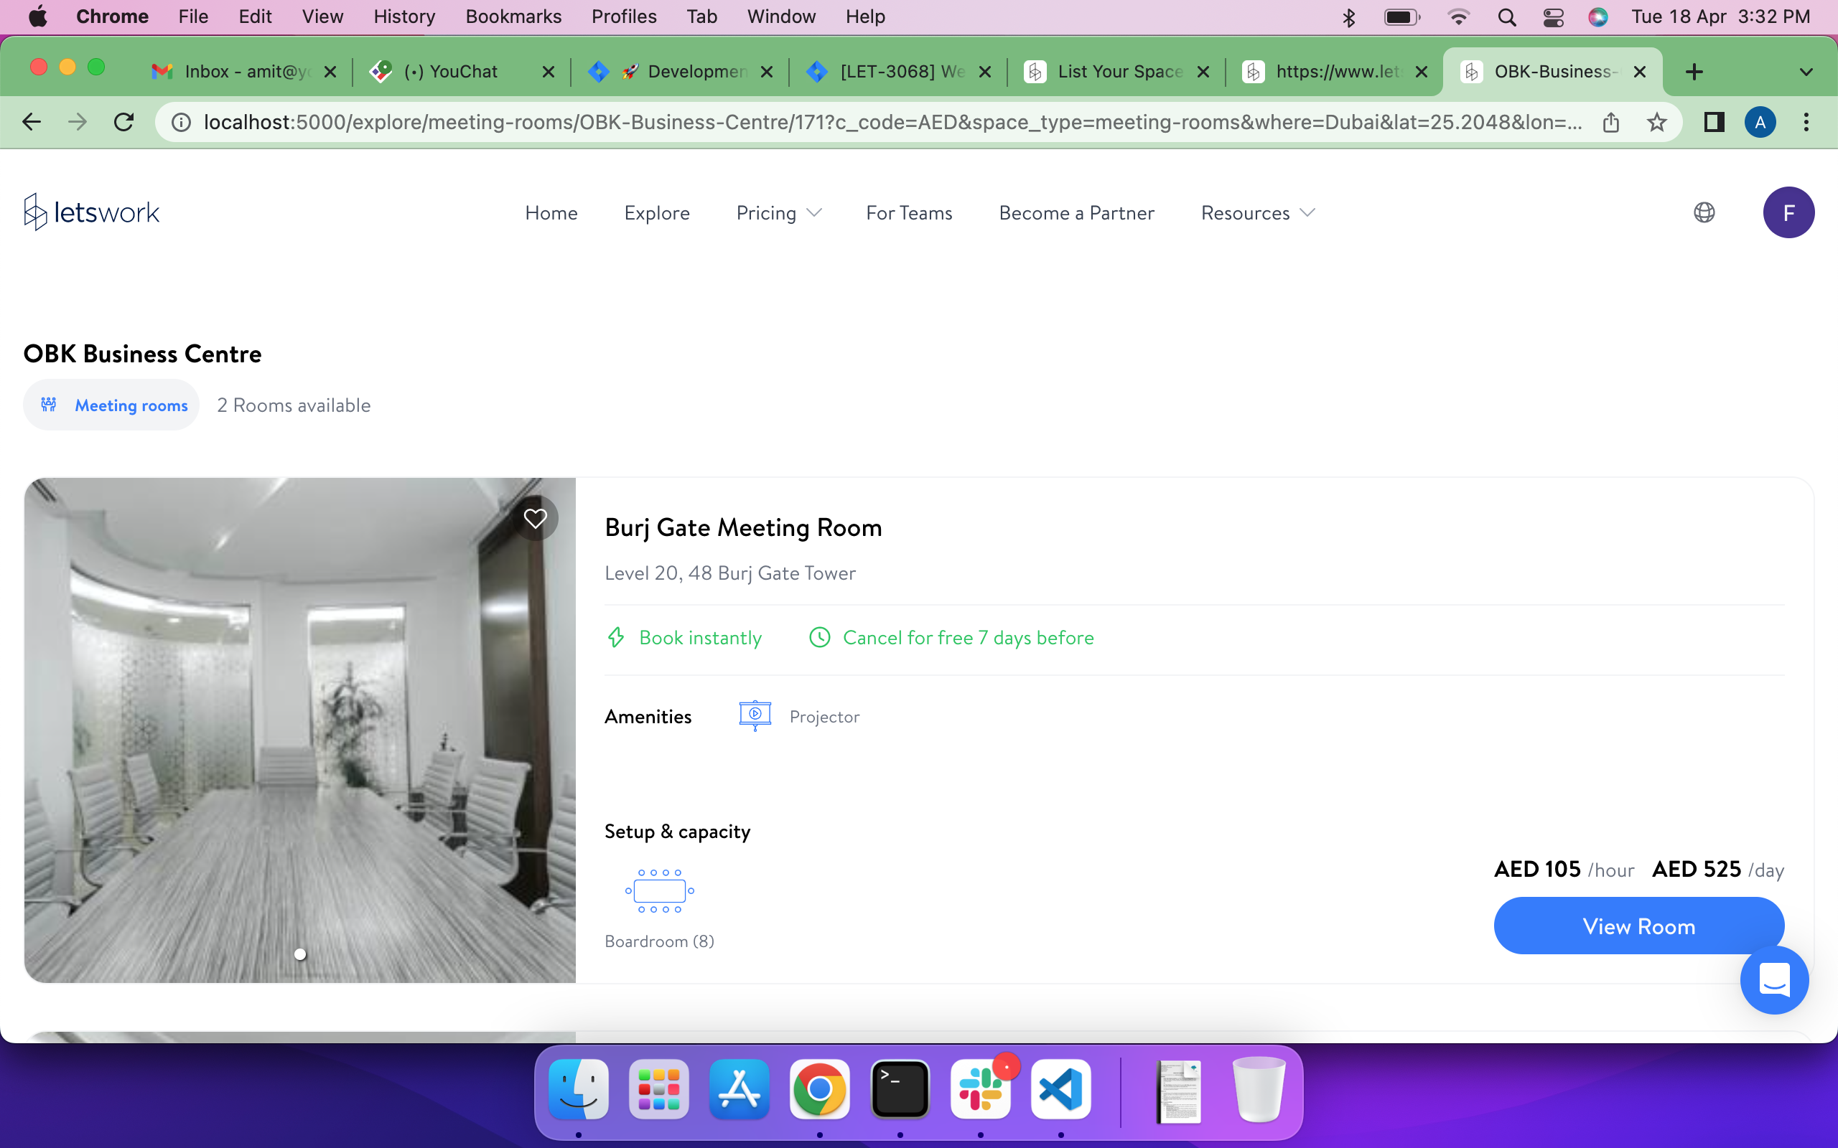Viewport: 1838px width, 1148px height.
Task: Click the cancellation clock icon
Action: (x=819, y=637)
